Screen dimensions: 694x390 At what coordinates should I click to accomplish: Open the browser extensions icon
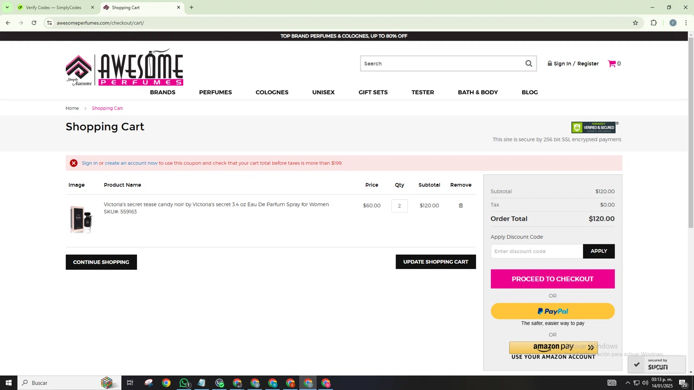click(654, 23)
